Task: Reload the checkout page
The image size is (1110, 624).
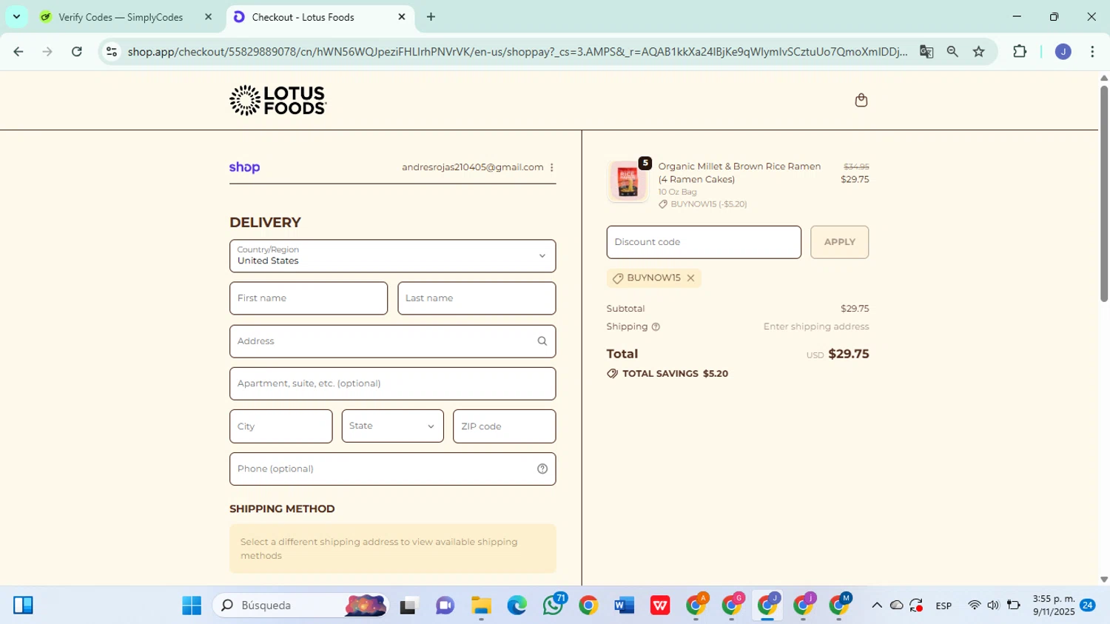Action: coord(77,52)
